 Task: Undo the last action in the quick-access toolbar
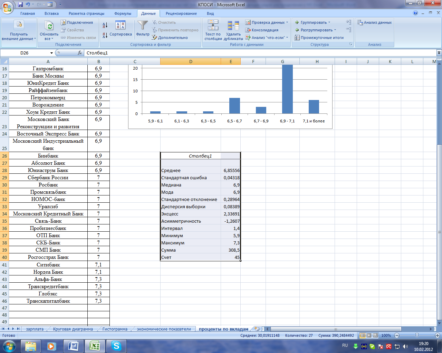click(28, 4)
